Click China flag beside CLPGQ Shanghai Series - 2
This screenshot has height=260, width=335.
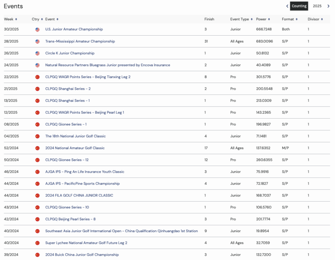37,89
